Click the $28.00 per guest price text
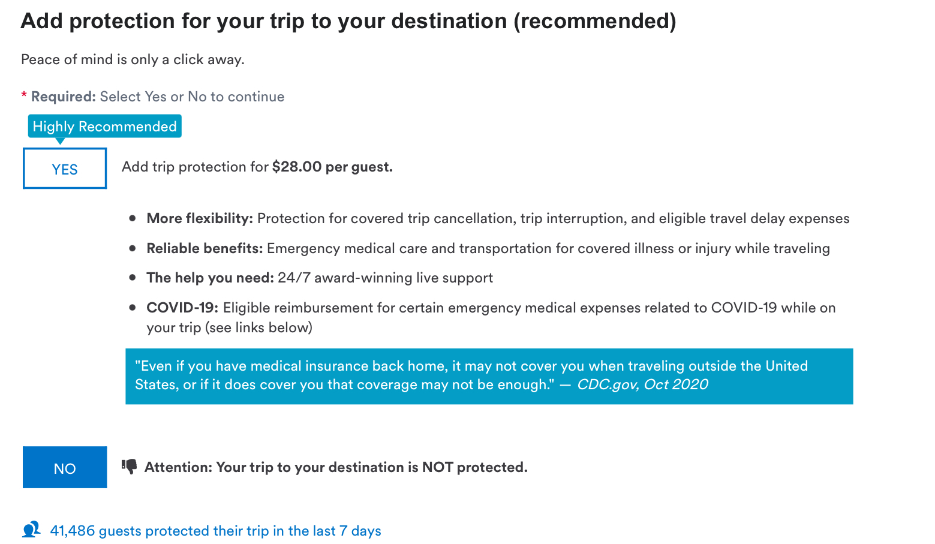935x544 pixels. (332, 167)
